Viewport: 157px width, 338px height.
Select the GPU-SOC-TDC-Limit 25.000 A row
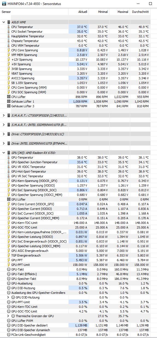click(x=75, y=227)
